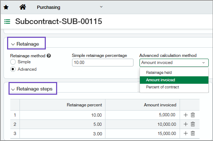Choose Retainage held option
Screen dimensions: 213x141
tap(174, 72)
